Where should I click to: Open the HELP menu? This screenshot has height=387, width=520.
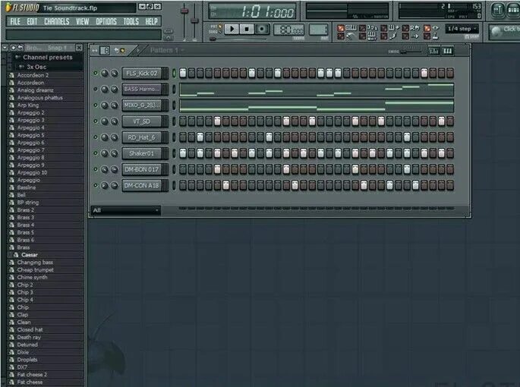(x=151, y=21)
